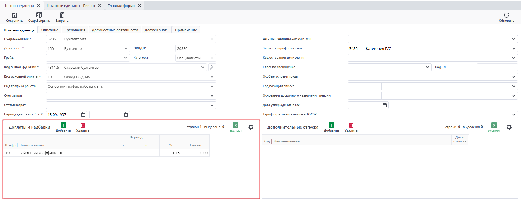The image size is (521, 200).
Task: Close the Штатная единица window tab
Action: click(x=39, y=6)
